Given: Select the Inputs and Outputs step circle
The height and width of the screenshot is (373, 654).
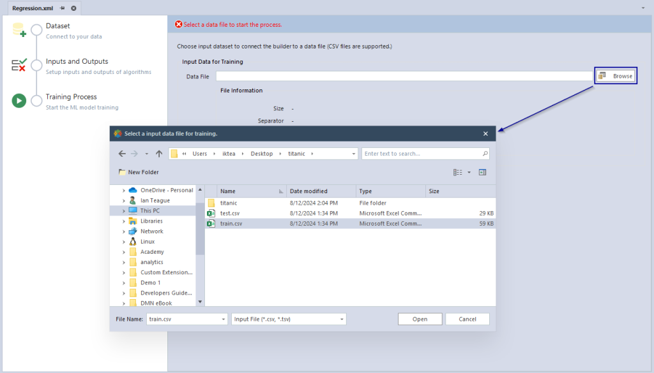Looking at the screenshot, I should coord(36,65).
